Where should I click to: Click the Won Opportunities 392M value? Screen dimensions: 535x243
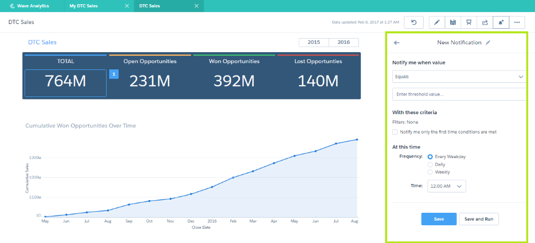pyautogui.click(x=234, y=81)
